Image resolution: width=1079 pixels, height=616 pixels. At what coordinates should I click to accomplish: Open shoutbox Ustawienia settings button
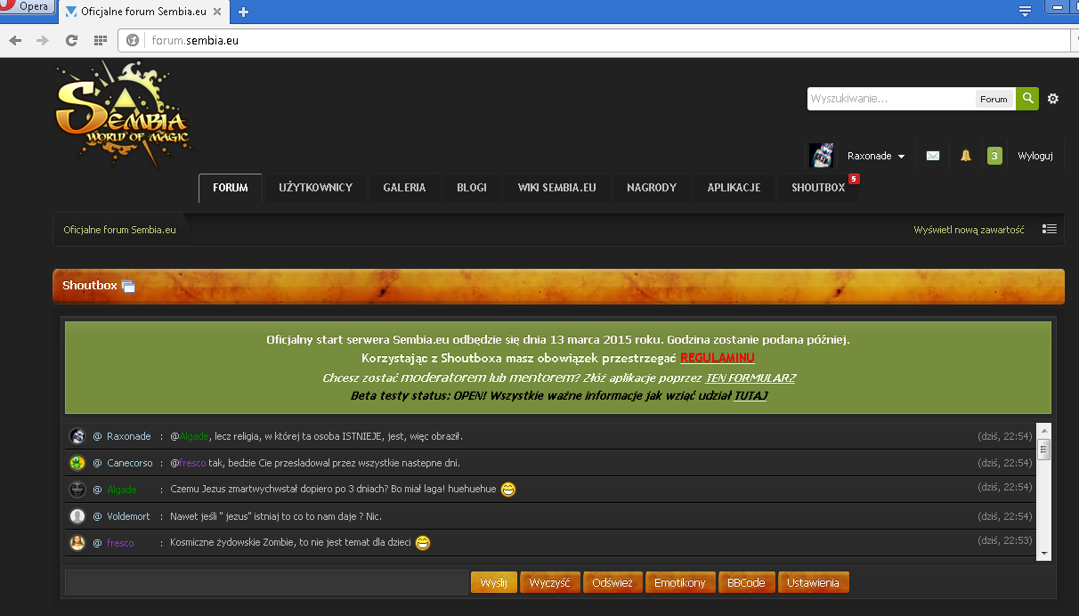(x=814, y=582)
